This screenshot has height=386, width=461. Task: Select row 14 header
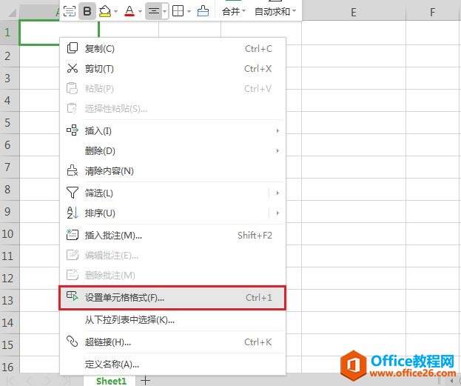9,323
